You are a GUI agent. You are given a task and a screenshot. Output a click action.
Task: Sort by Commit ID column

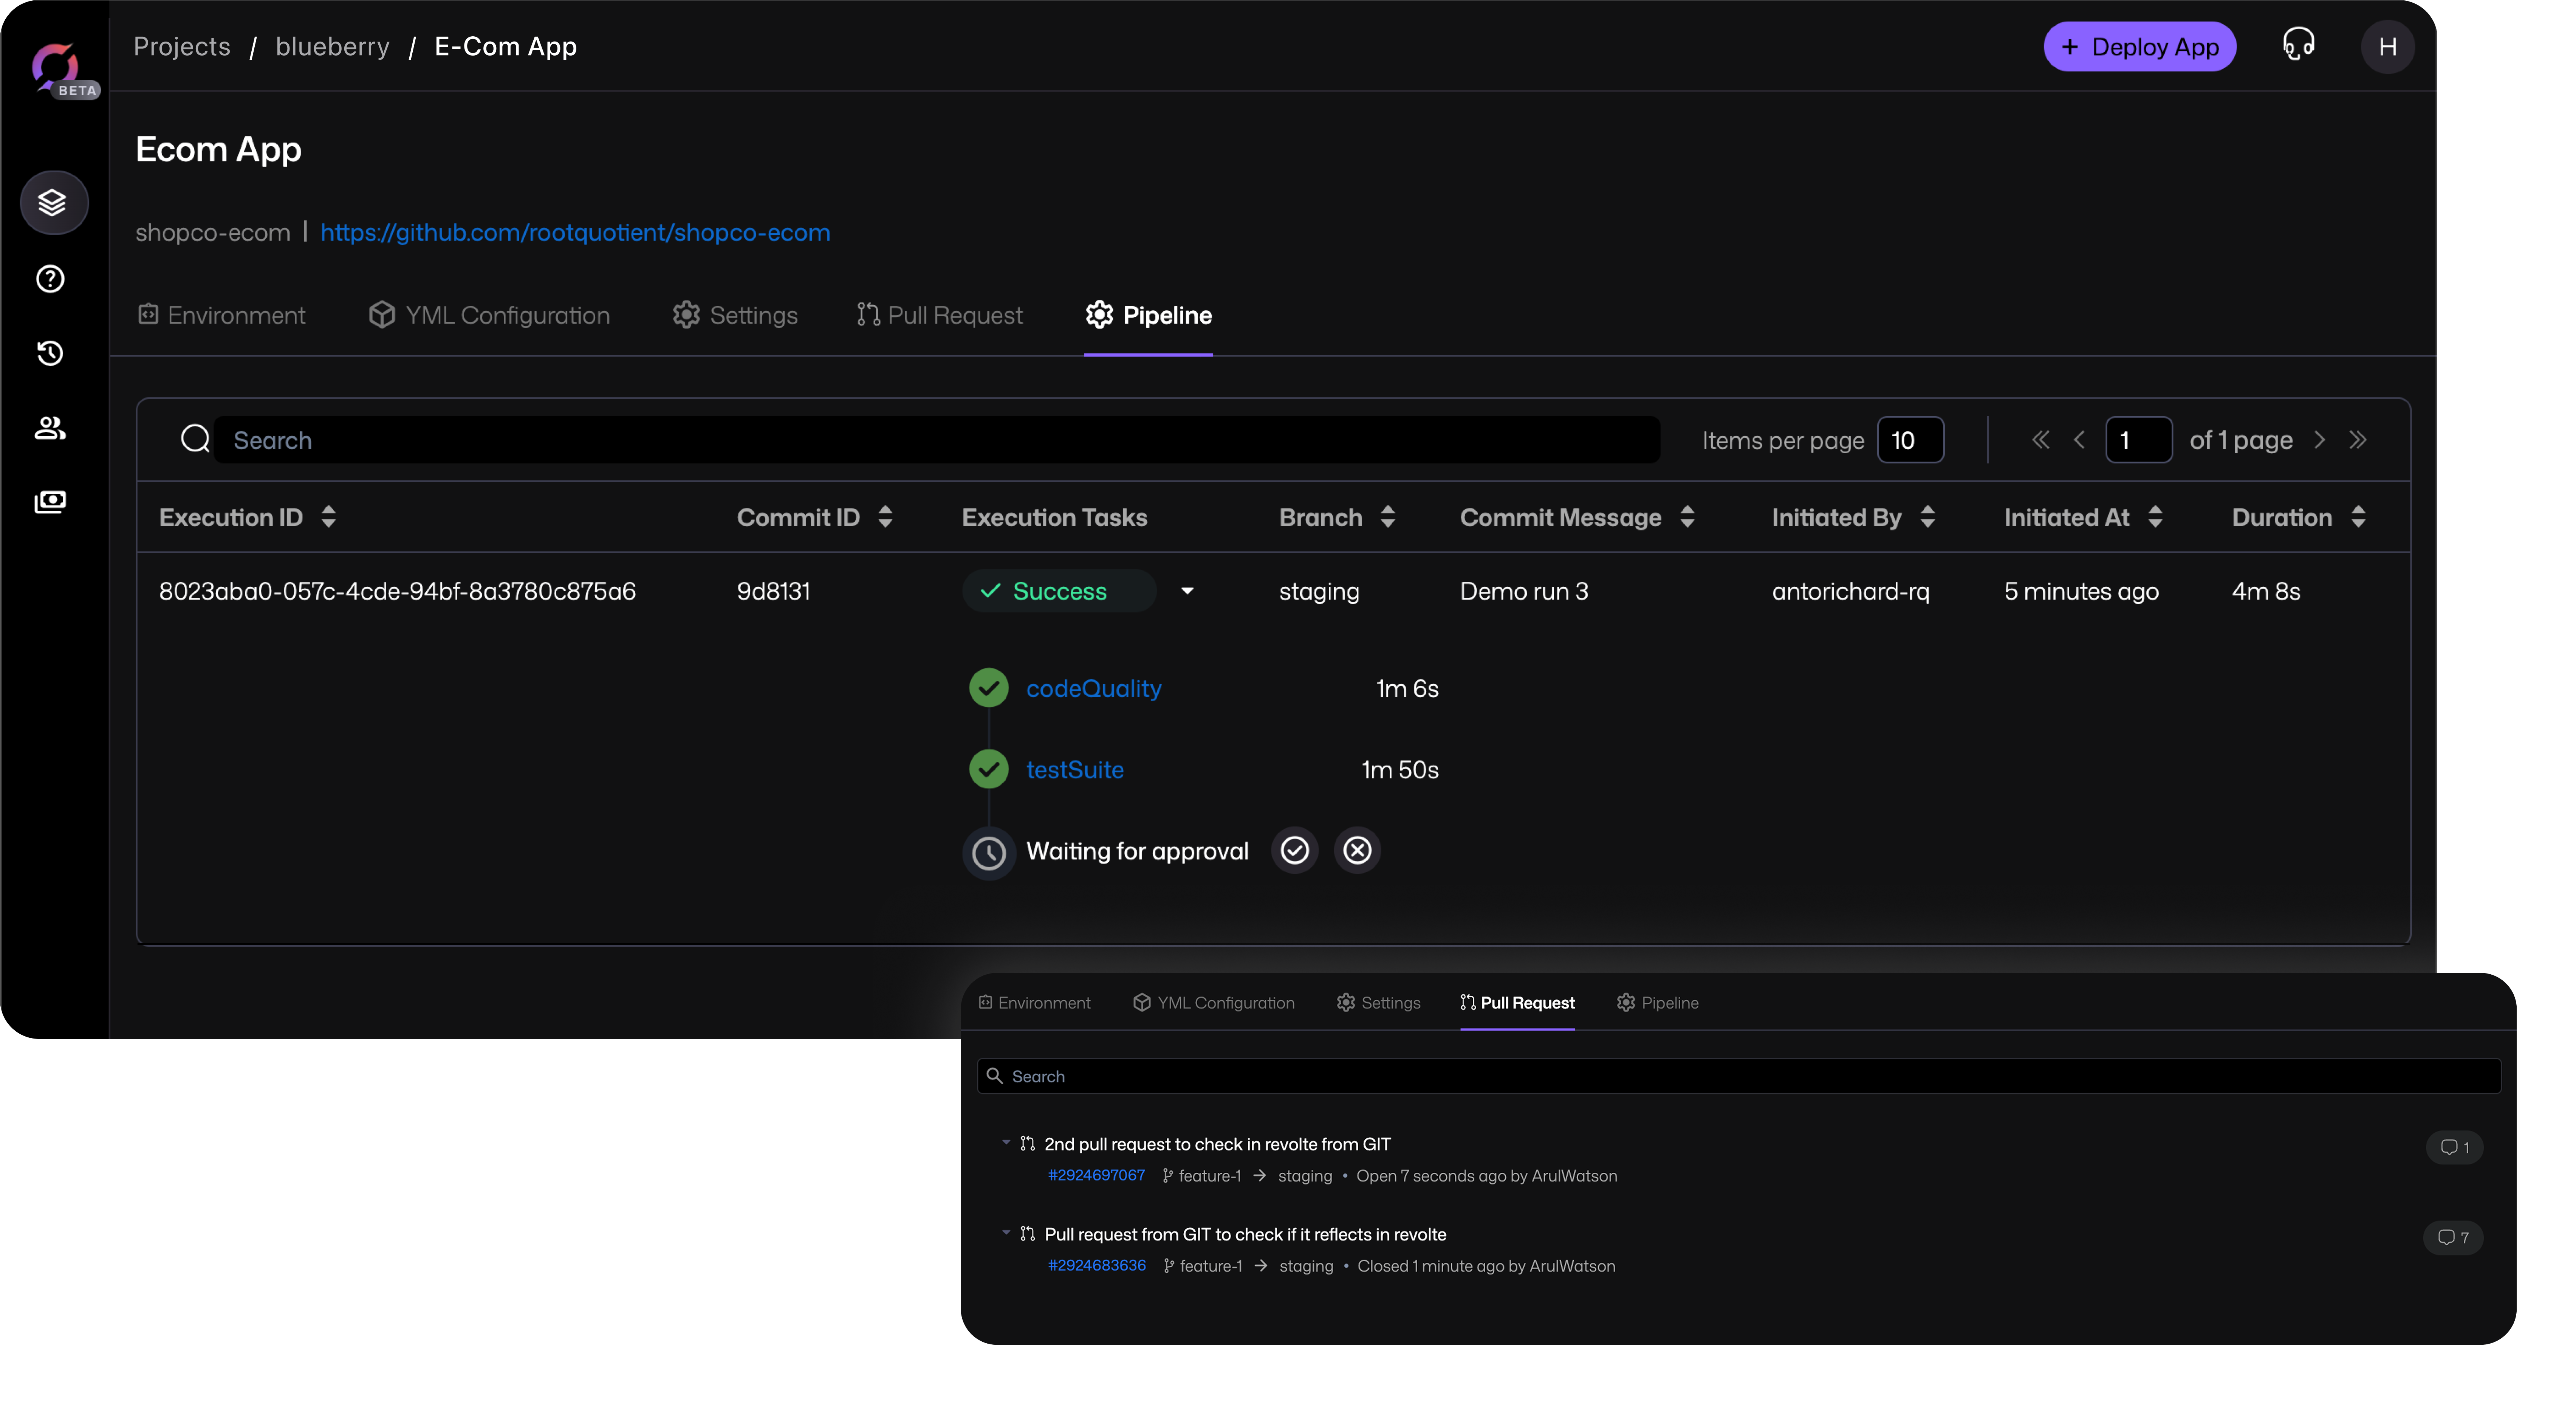pos(885,517)
